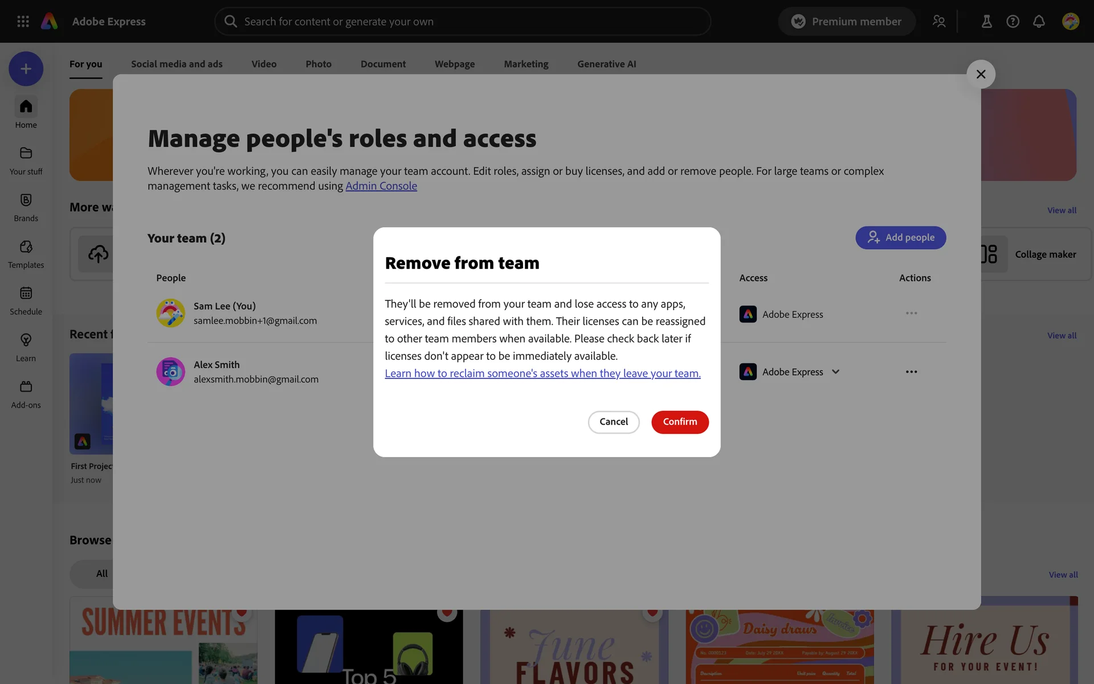Switch to the Generative AI tab

point(606,64)
